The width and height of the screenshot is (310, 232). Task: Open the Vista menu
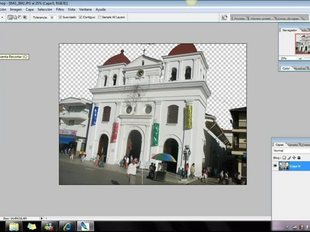click(x=71, y=9)
